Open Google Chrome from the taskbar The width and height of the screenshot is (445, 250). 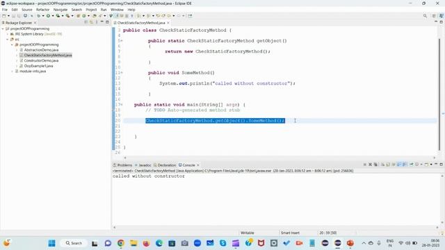click(121, 243)
